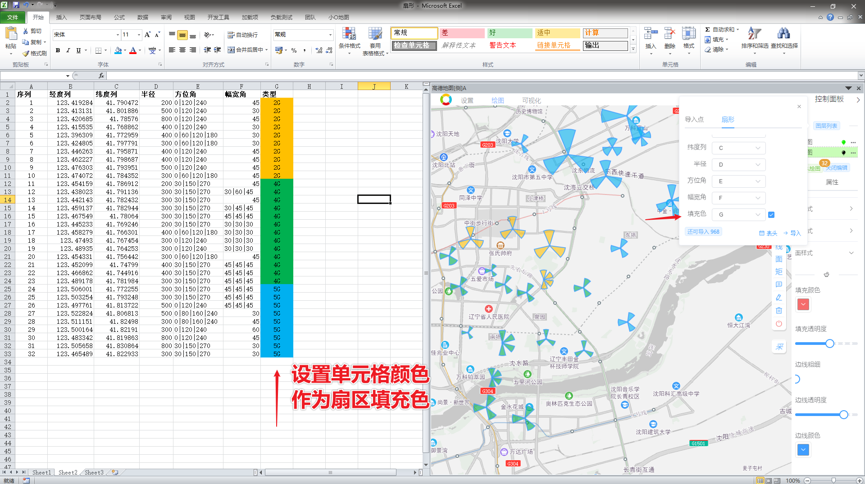Click the Find and Select (查找和选择) binoculars icon
This screenshot has height=484, width=865.
coord(784,34)
